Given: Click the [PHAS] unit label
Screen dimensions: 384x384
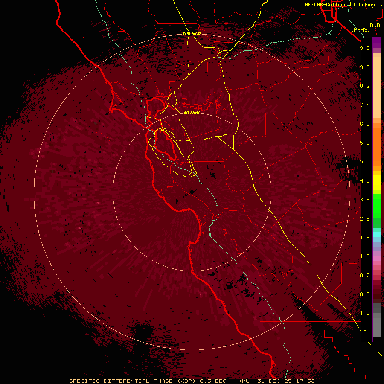Looking at the screenshot, I should (x=361, y=29).
